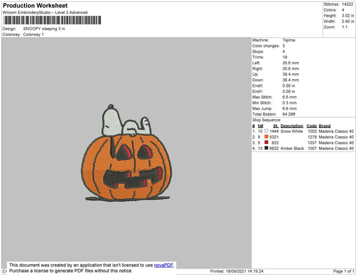Screen dimensions: 357x276
Task: Click the orange 5321 thread swatch
Action: pyautogui.click(x=267, y=137)
